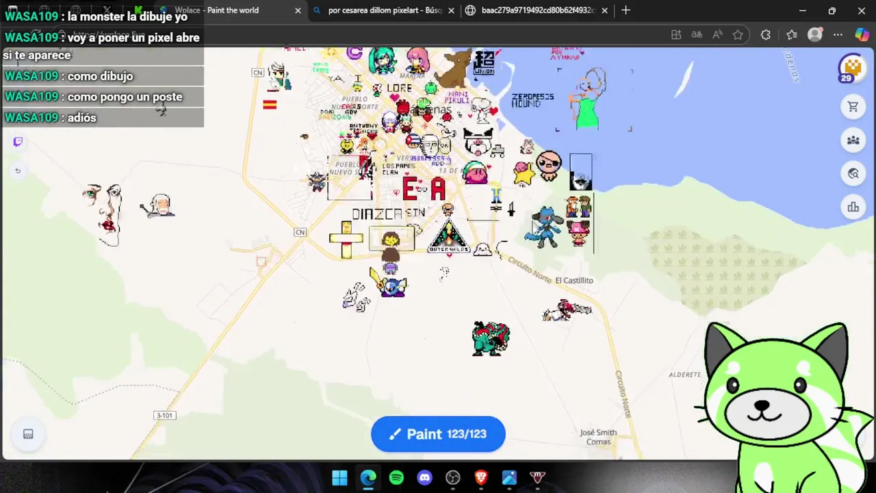Click the José Smith Comas map label

click(x=598, y=437)
